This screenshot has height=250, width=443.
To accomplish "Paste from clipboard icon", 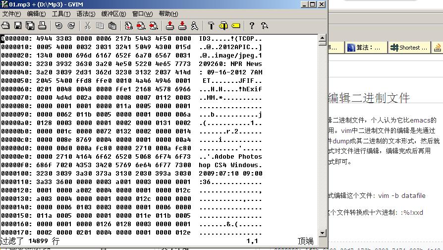I will pyautogui.click(x=112, y=26).
